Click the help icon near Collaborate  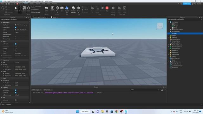[x=193, y=4]
